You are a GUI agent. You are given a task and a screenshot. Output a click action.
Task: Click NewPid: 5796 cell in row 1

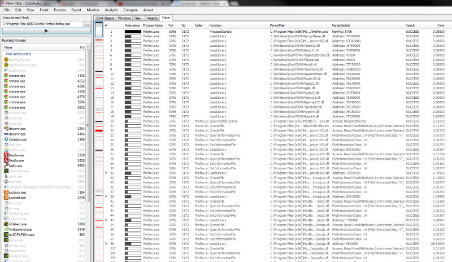[x=342, y=32]
